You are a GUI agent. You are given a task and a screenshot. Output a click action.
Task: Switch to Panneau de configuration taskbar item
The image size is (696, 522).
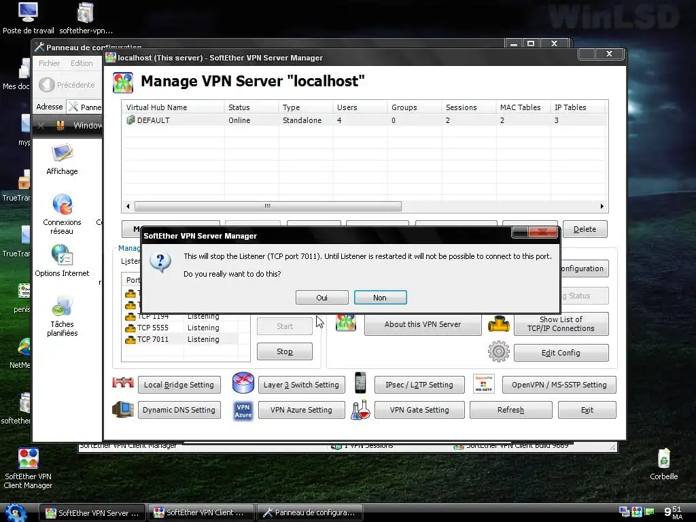click(x=310, y=512)
